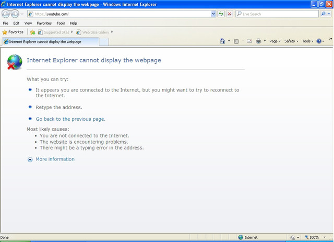334x242 pixels.
Task: Click 'The website is encountering problems.' text
Action: point(83,142)
